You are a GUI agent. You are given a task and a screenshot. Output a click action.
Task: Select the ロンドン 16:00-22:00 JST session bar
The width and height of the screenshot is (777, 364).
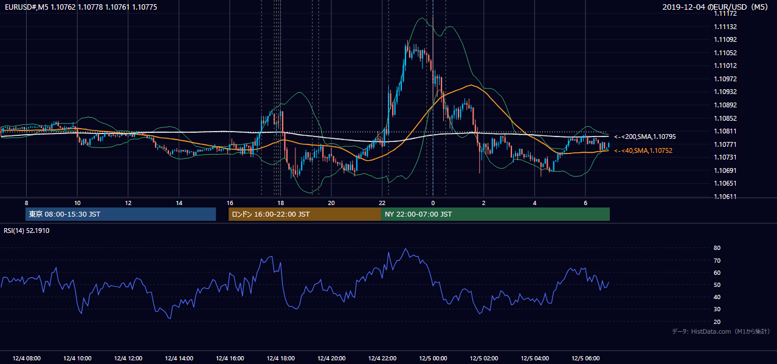pos(305,214)
